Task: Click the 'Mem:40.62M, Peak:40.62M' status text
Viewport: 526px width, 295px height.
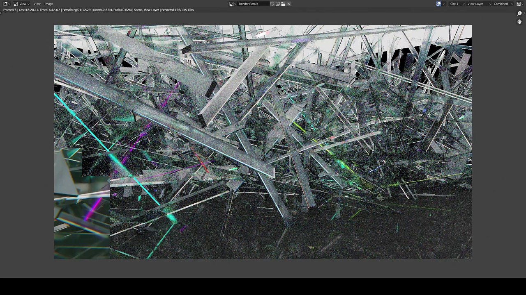Action: click(x=112, y=10)
